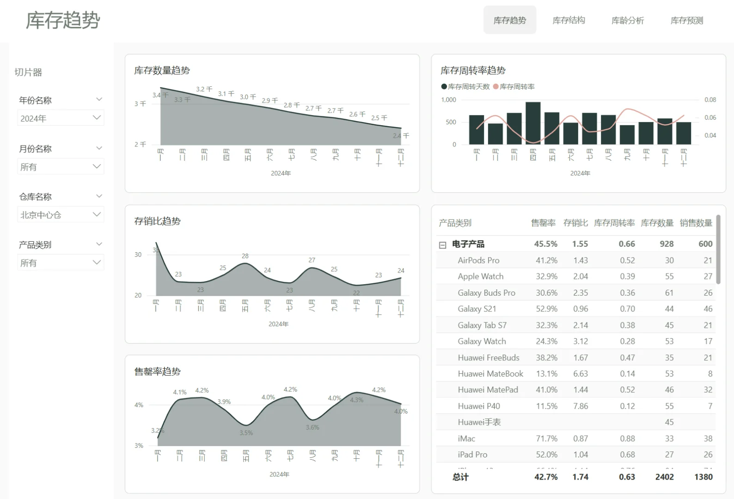This screenshot has height=499, width=734.
Task: Select the Huawei MatePad row
Action: (576, 390)
